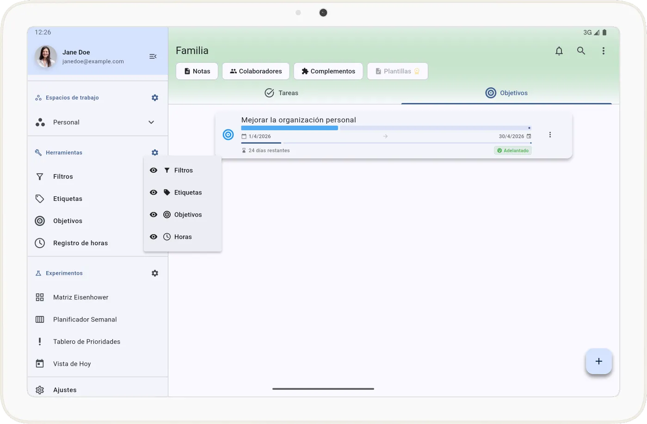Open the Complementos button

[328, 71]
